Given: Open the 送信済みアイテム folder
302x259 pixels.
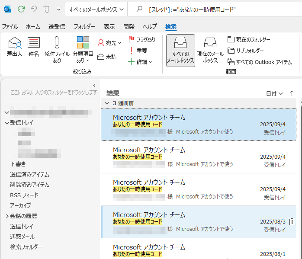Looking at the screenshot, I should [29, 174].
